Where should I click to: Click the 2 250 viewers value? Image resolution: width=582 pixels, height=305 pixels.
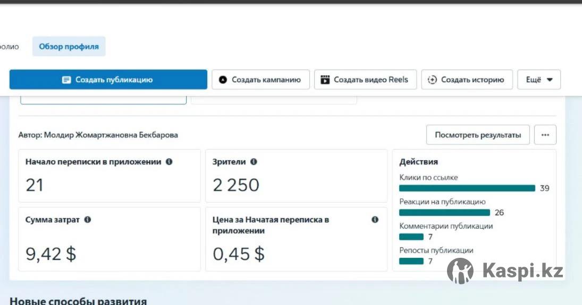pos(236,185)
